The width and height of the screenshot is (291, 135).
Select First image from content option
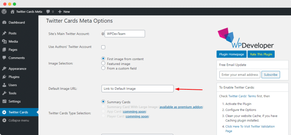point(103,59)
